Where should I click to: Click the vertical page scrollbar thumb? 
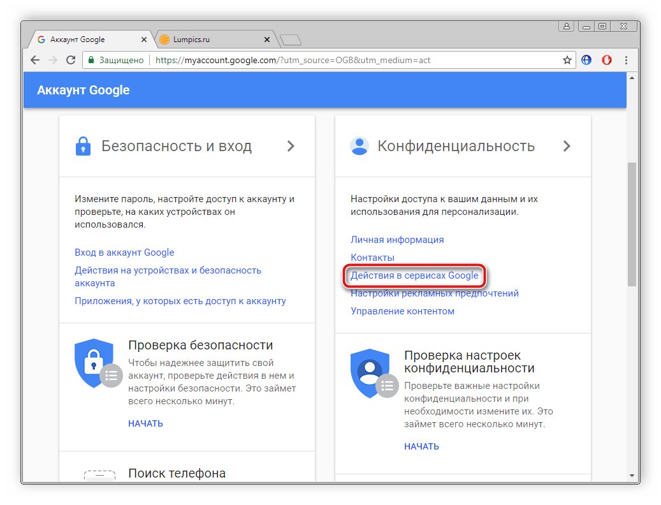pyautogui.click(x=632, y=223)
